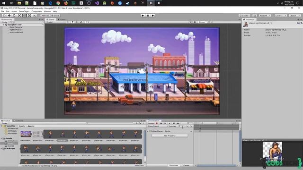Collapse the Assets folder tree

point(1,138)
